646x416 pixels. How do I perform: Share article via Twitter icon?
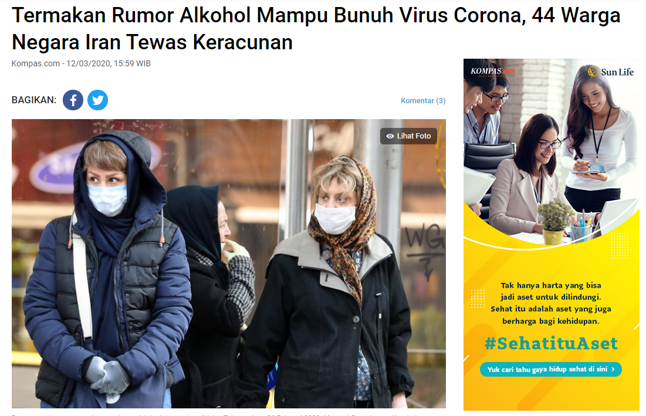pyautogui.click(x=97, y=100)
